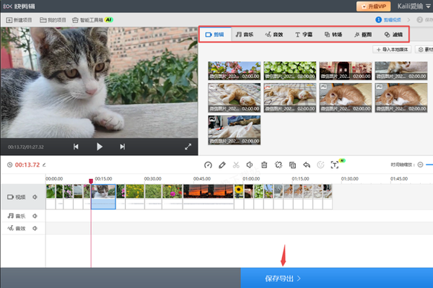Screen dimensions: 433x288
Task: Click 新建项目 new project
Action: (x=19, y=20)
